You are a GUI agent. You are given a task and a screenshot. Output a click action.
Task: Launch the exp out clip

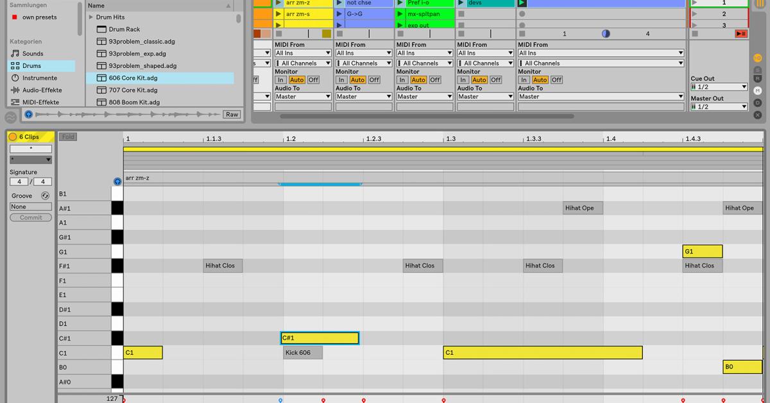point(400,25)
